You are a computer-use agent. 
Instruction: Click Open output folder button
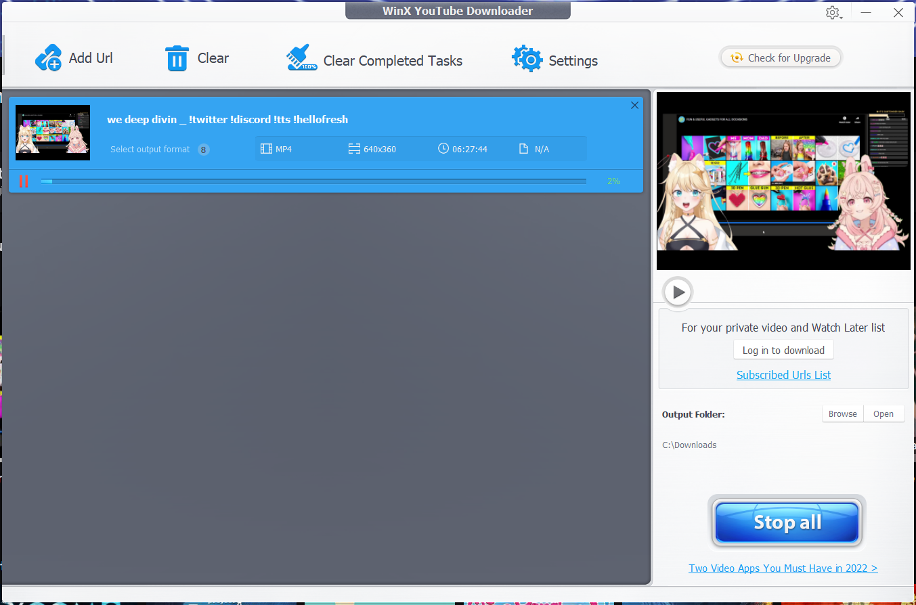pos(884,414)
